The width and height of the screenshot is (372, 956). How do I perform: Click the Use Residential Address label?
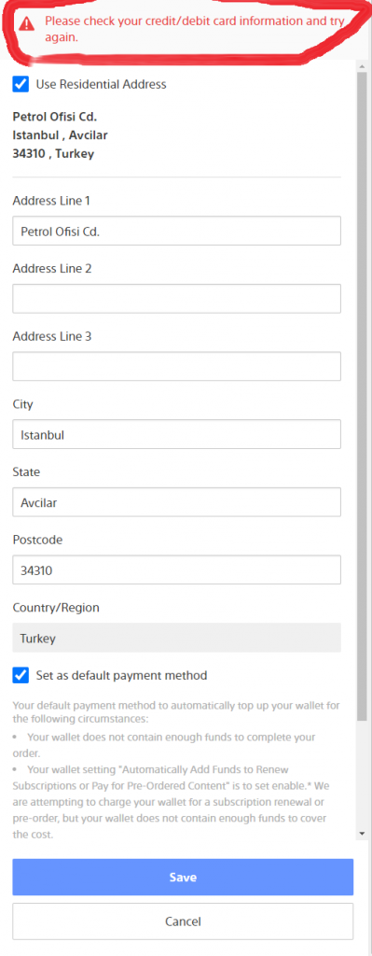(x=101, y=84)
